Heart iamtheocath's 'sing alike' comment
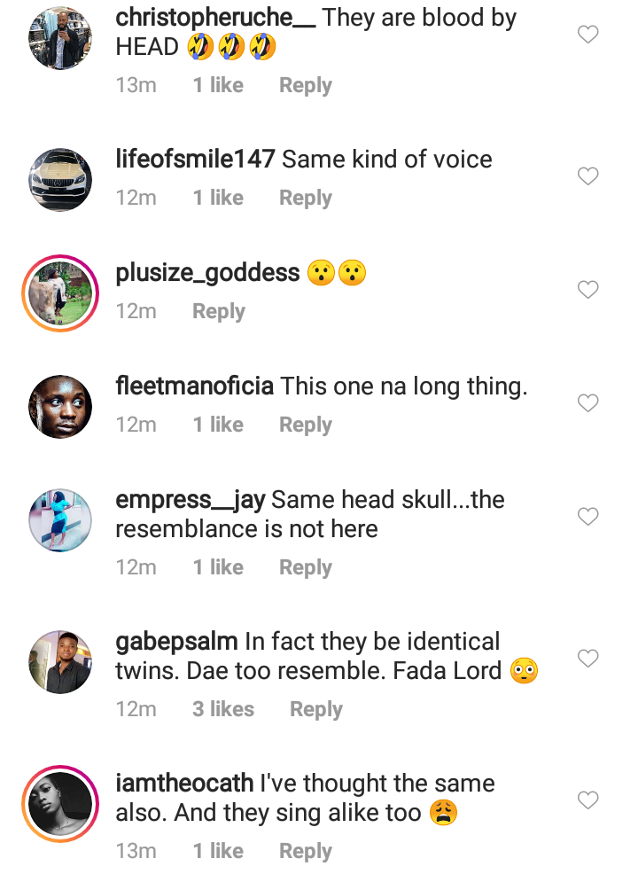638x874 pixels. coord(588,800)
